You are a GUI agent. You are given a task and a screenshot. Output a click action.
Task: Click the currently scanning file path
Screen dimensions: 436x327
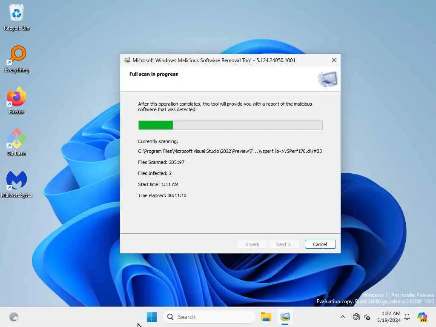pos(229,151)
